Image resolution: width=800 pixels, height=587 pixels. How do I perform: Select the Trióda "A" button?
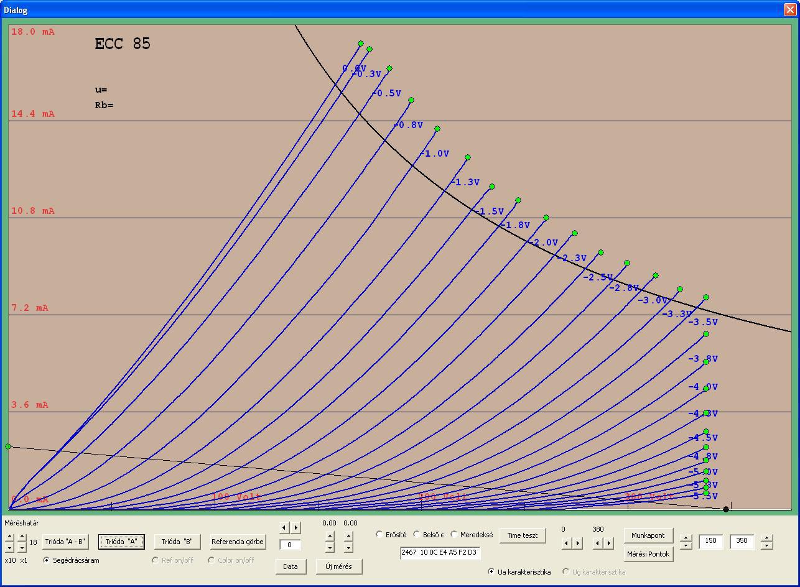(121, 542)
